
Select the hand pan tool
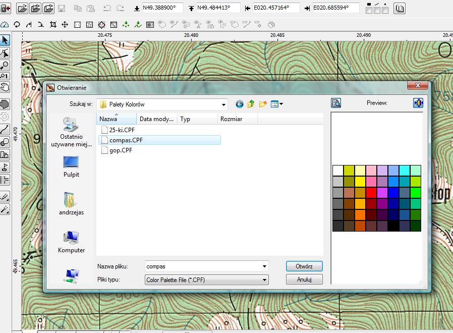point(5,87)
